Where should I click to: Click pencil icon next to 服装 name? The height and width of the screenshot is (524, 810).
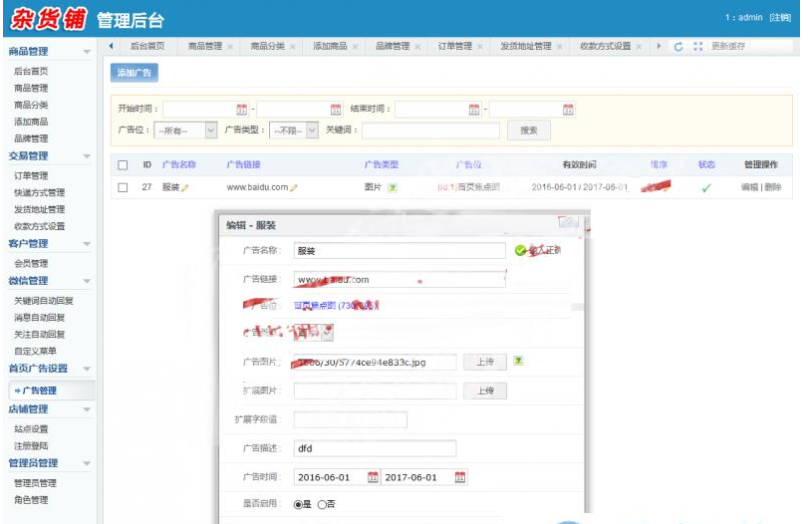(x=185, y=187)
